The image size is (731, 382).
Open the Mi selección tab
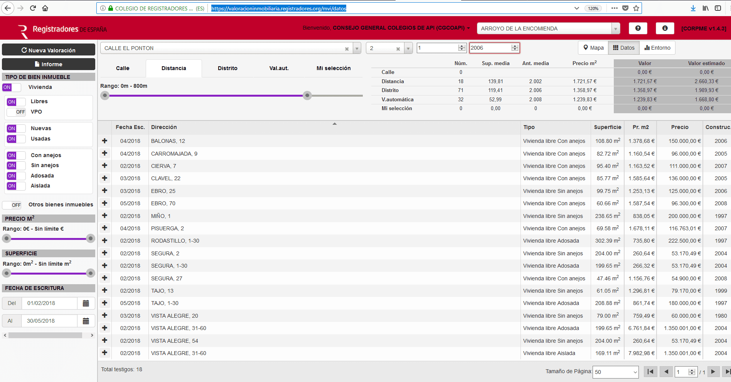pos(333,68)
